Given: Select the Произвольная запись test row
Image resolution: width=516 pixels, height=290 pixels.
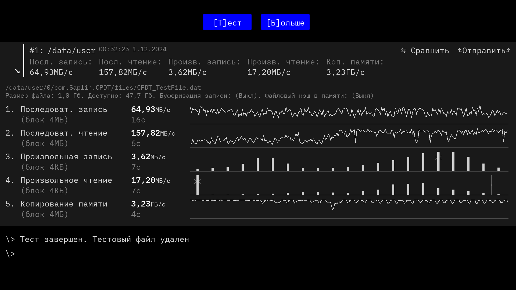Looking at the screenshot, I should tap(66, 157).
